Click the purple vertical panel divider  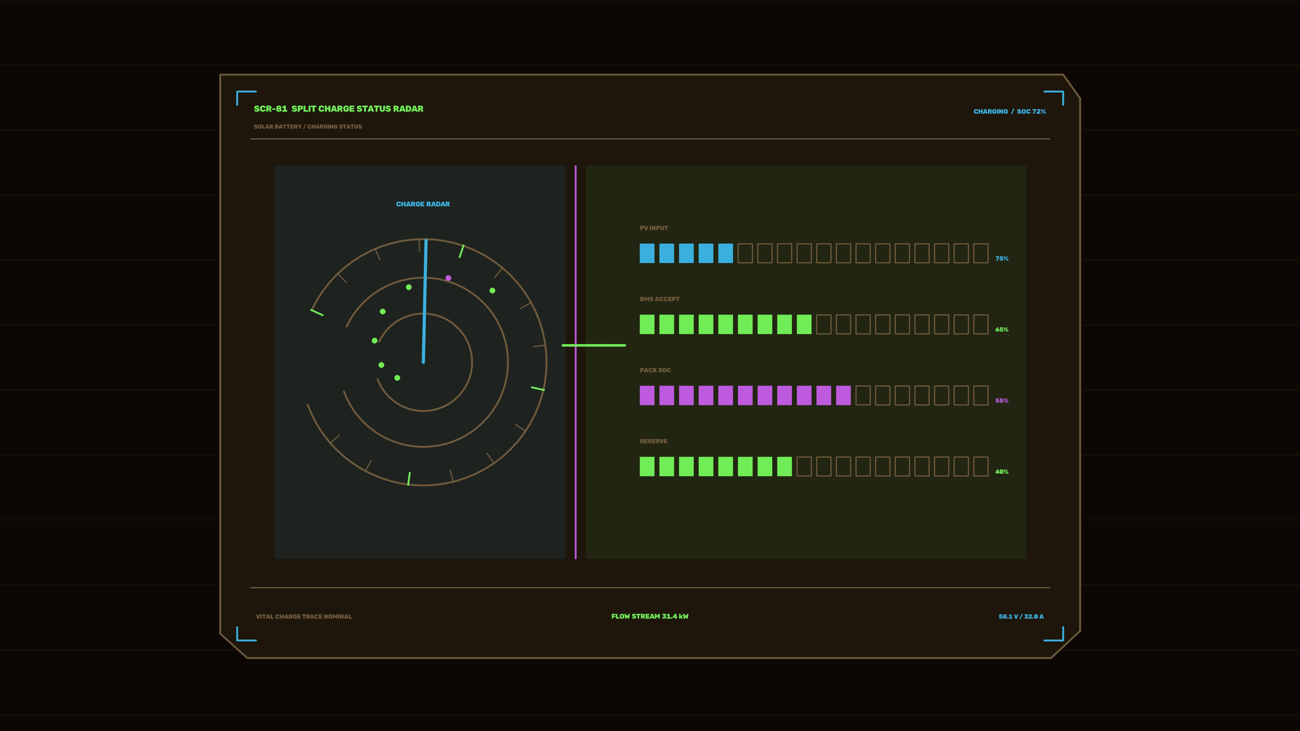(x=575, y=362)
